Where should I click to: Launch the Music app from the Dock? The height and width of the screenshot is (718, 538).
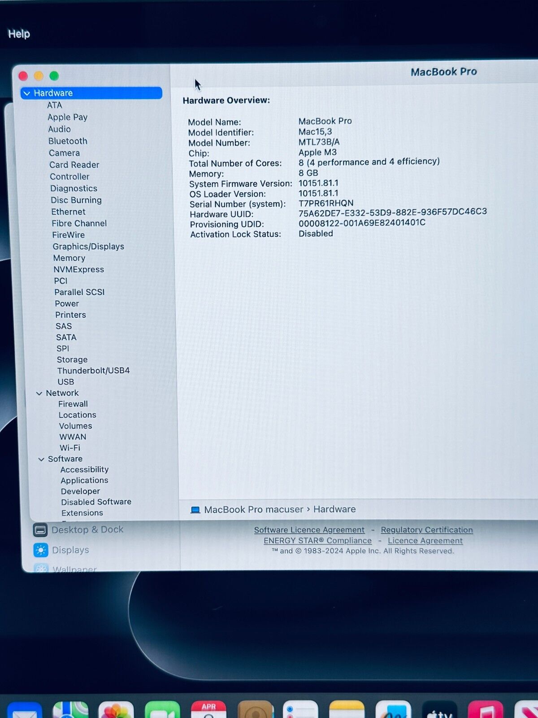(x=486, y=710)
